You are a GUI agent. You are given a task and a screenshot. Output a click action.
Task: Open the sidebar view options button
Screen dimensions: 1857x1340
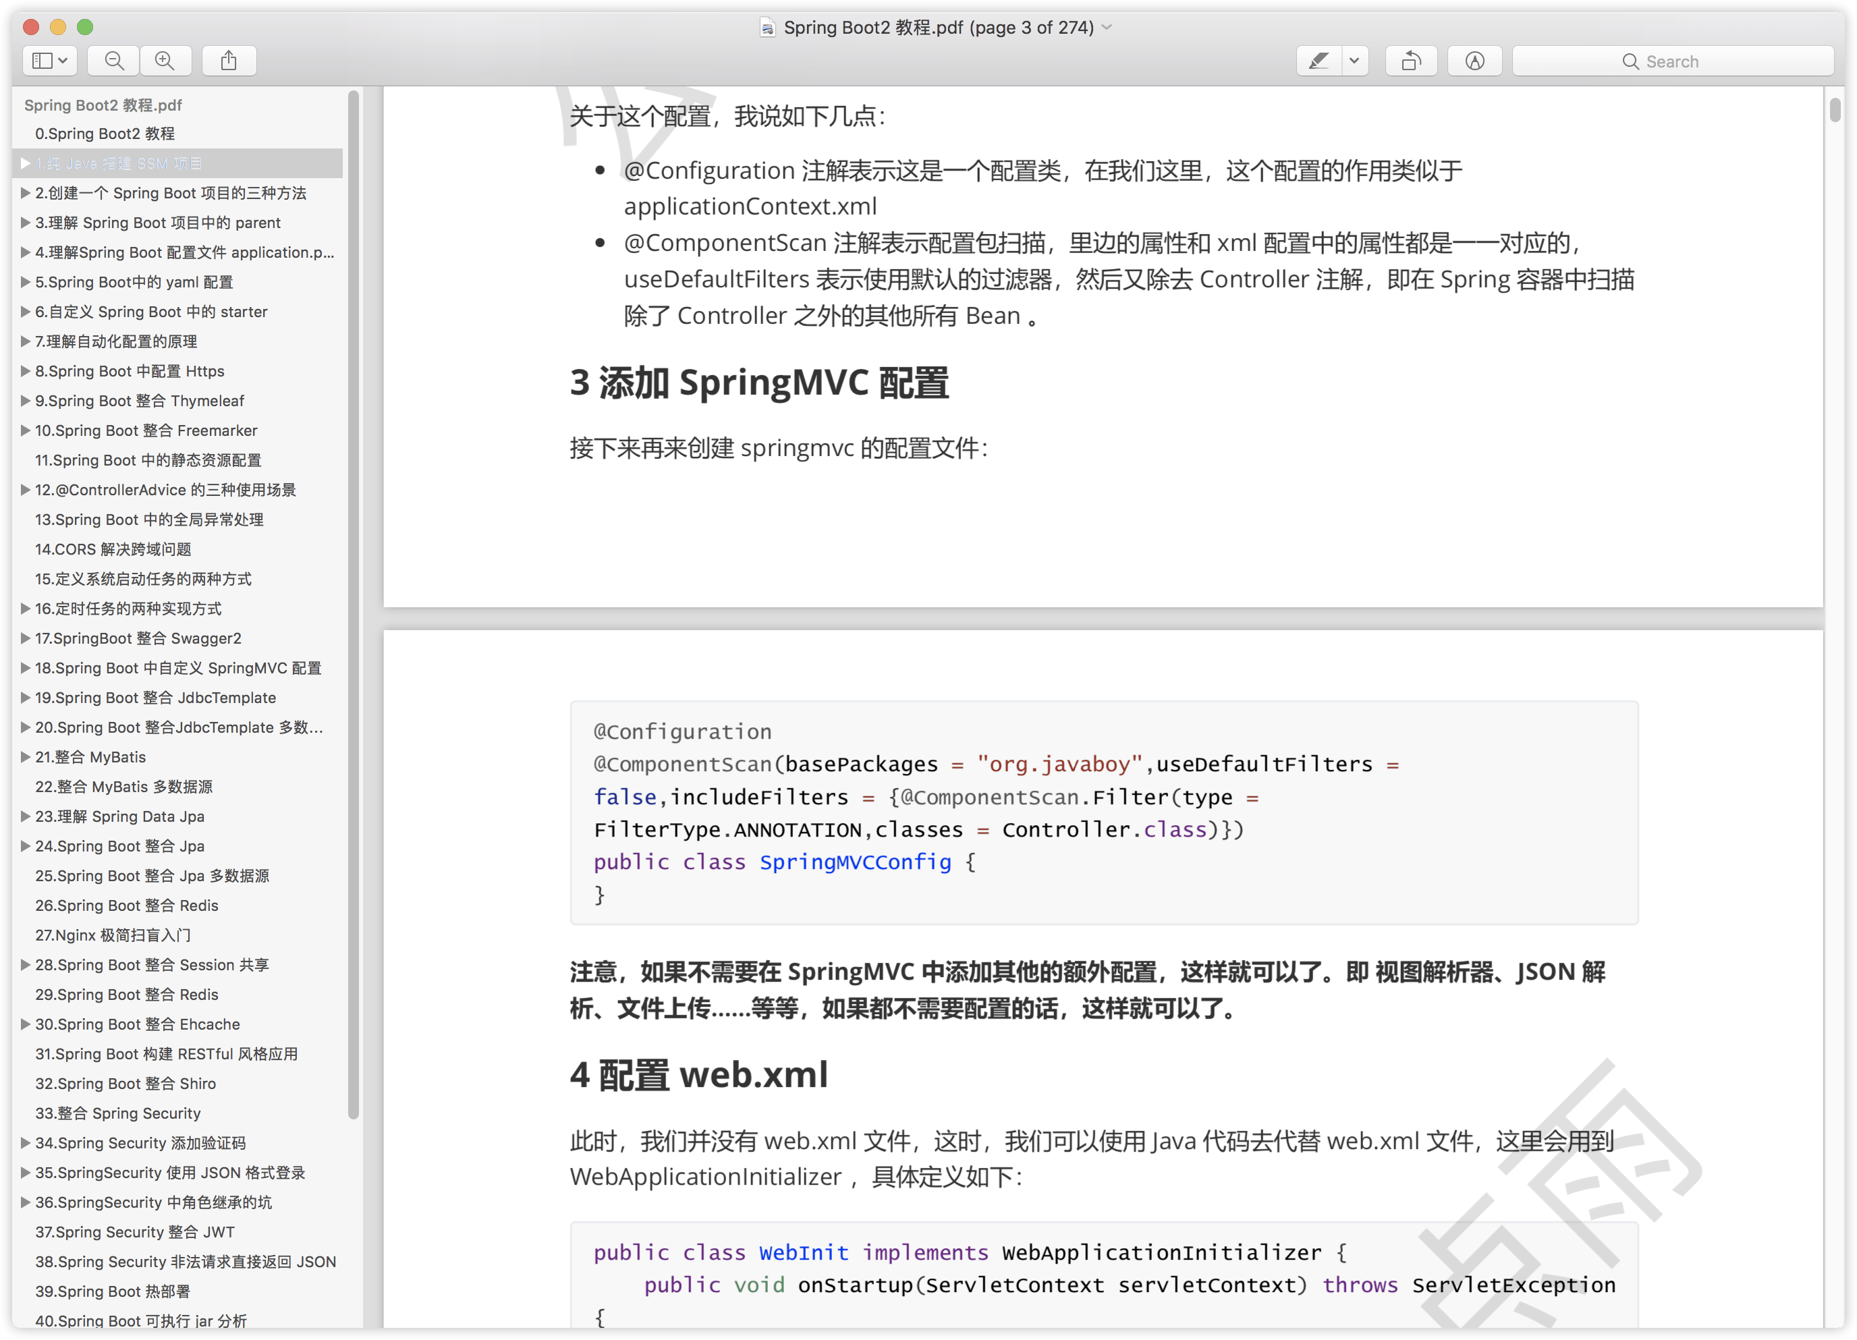pos(49,61)
